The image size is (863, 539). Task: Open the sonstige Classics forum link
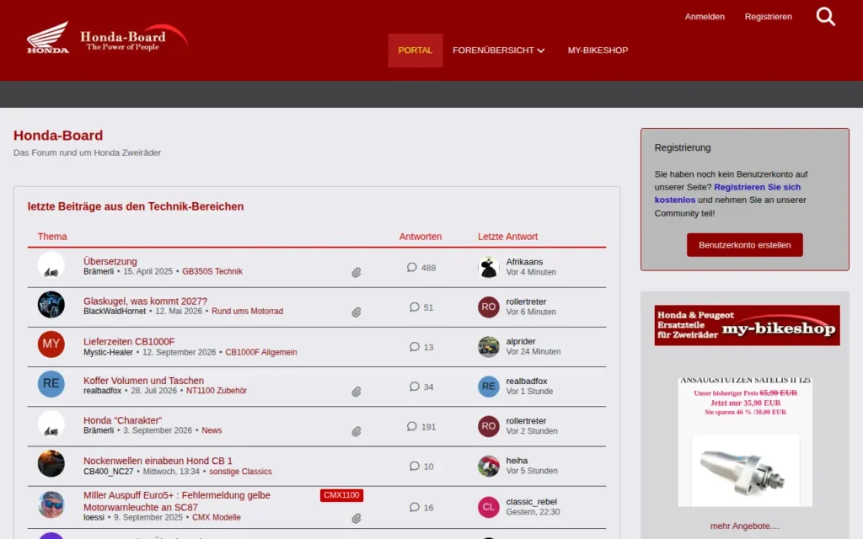click(x=240, y=472)
